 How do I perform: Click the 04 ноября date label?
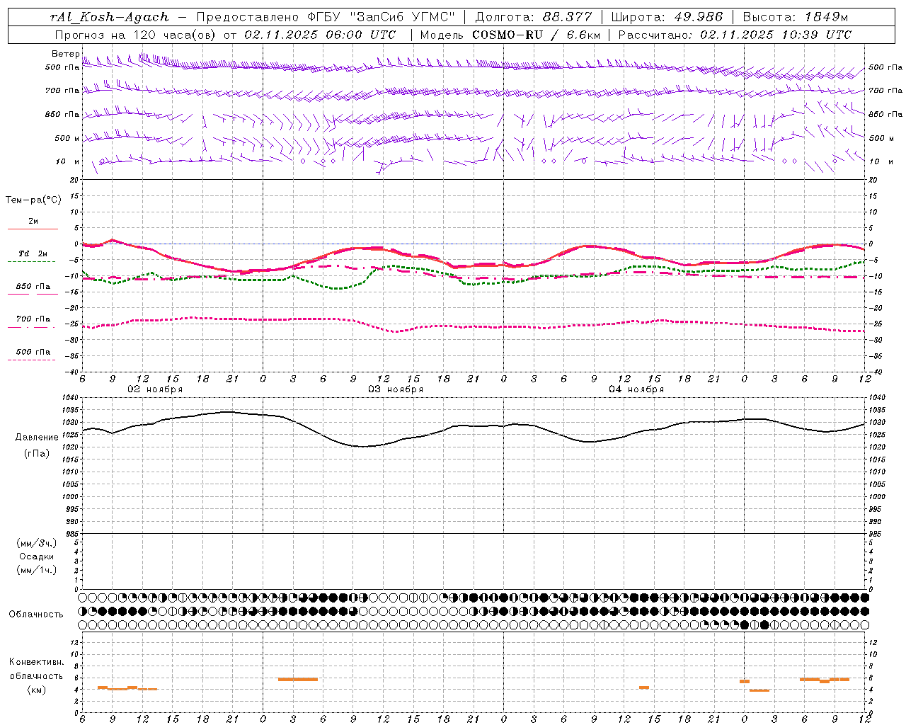click(636, 389)
